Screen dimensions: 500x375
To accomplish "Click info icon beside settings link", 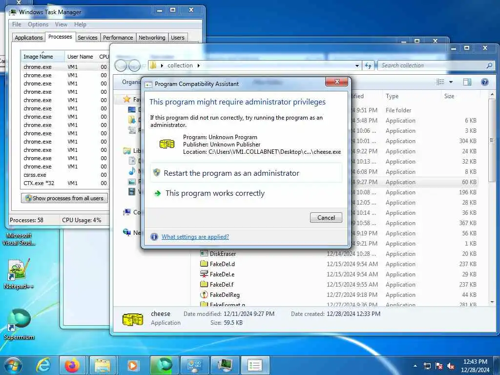I will (154, 237).
